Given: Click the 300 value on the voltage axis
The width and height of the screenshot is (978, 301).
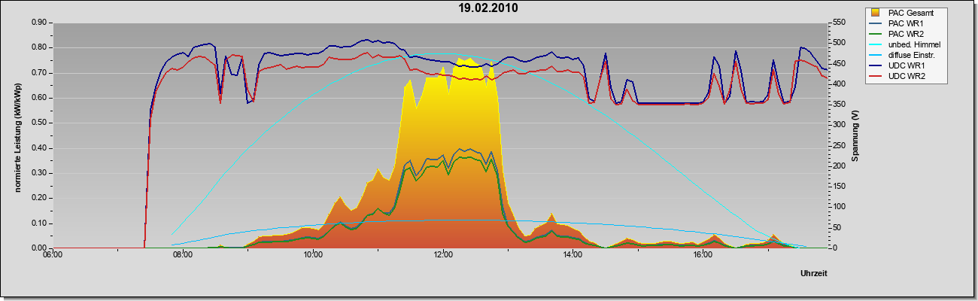Looking at the screenshot, I should (839, 125).
